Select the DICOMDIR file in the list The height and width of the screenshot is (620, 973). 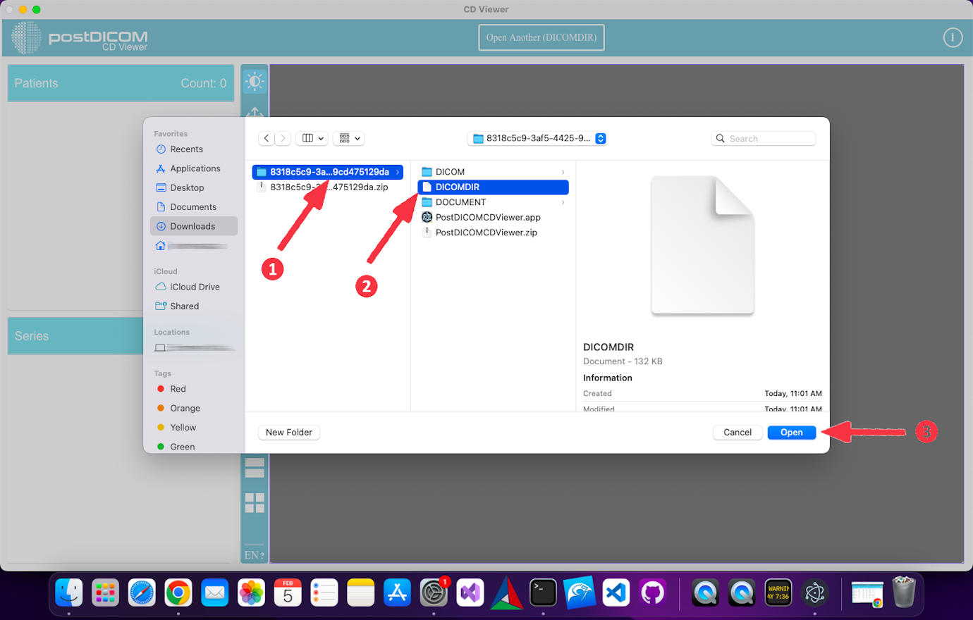pyautogui.click(x=493, y=187)
